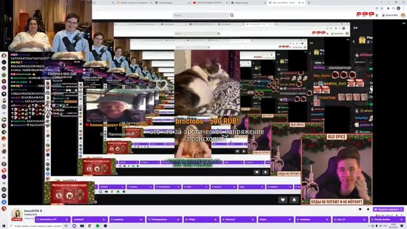Open Task View on the taskbar
Image resolution: width=407 pixels, height=229 pixels.
[x=66, y=226]
